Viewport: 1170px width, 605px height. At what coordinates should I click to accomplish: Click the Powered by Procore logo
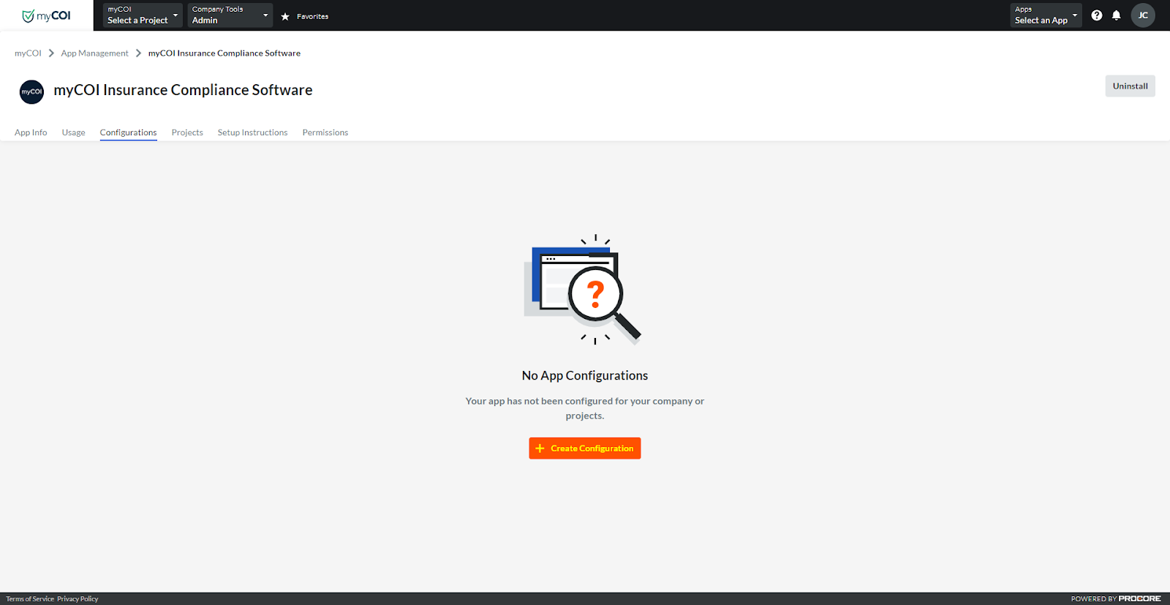(x=1116, y=599)
